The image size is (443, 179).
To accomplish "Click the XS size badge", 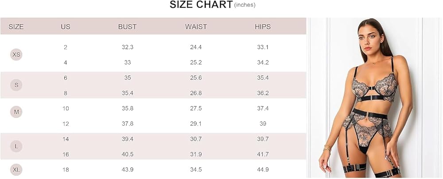I will tap(16, 55).
